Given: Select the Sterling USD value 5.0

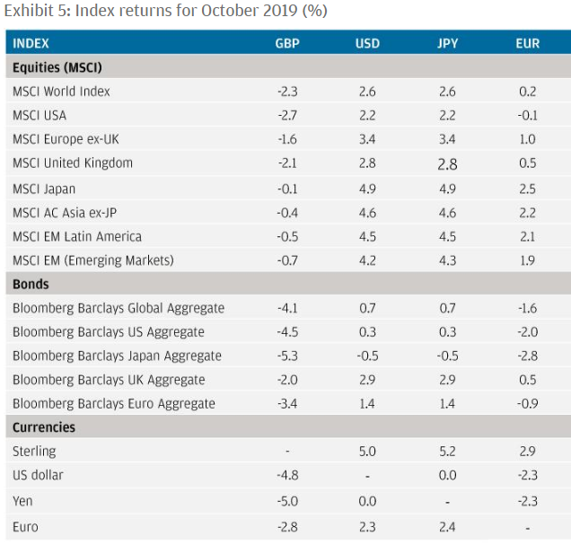Looking at the screenshot, I should (367, 452).
